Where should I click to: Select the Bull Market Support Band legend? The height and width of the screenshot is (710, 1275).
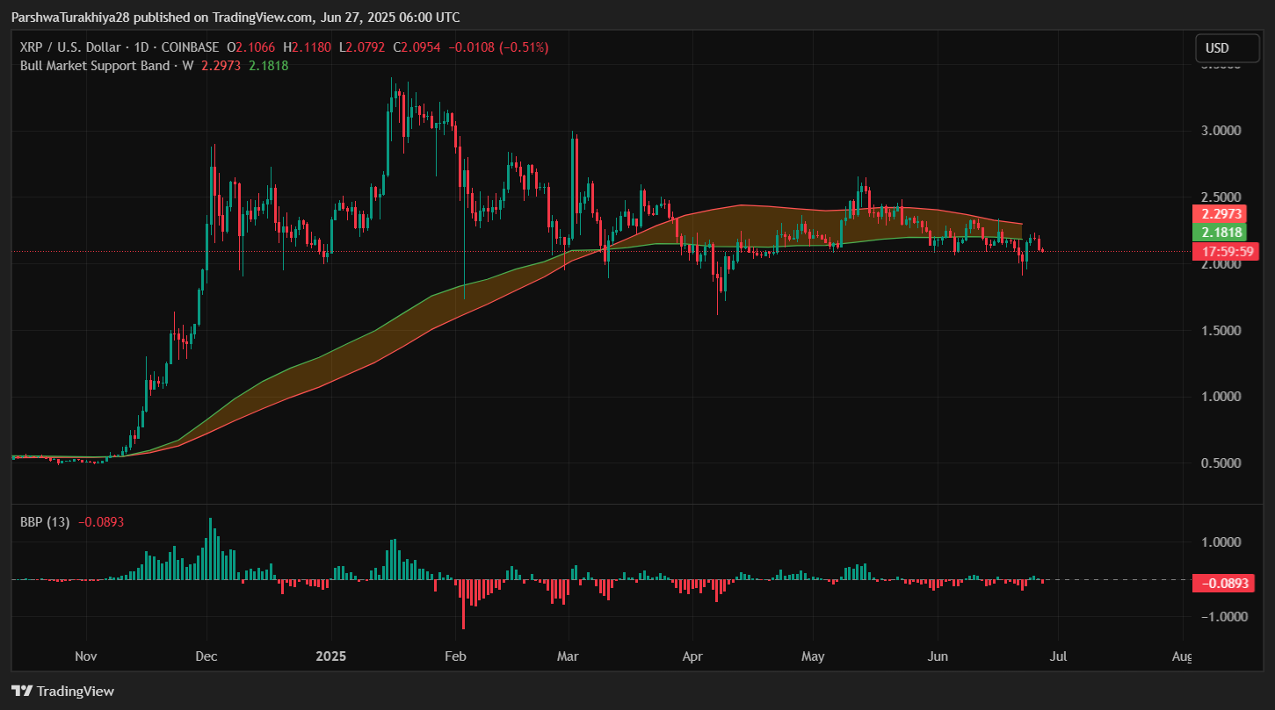pos(95,65)
